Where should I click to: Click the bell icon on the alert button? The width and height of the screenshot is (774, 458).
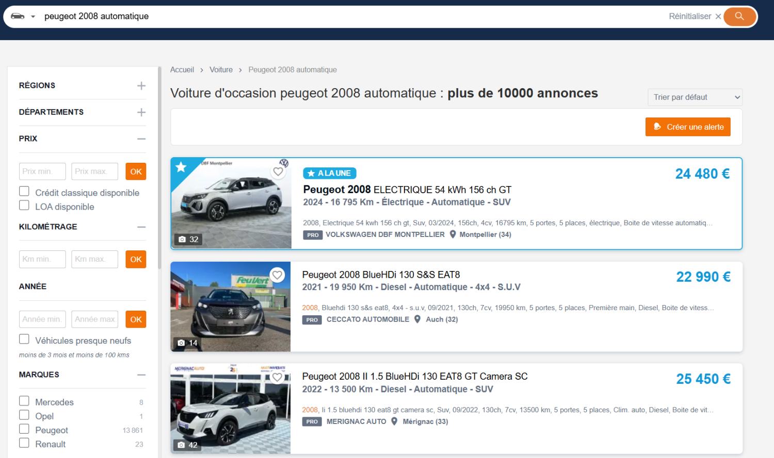657,126
